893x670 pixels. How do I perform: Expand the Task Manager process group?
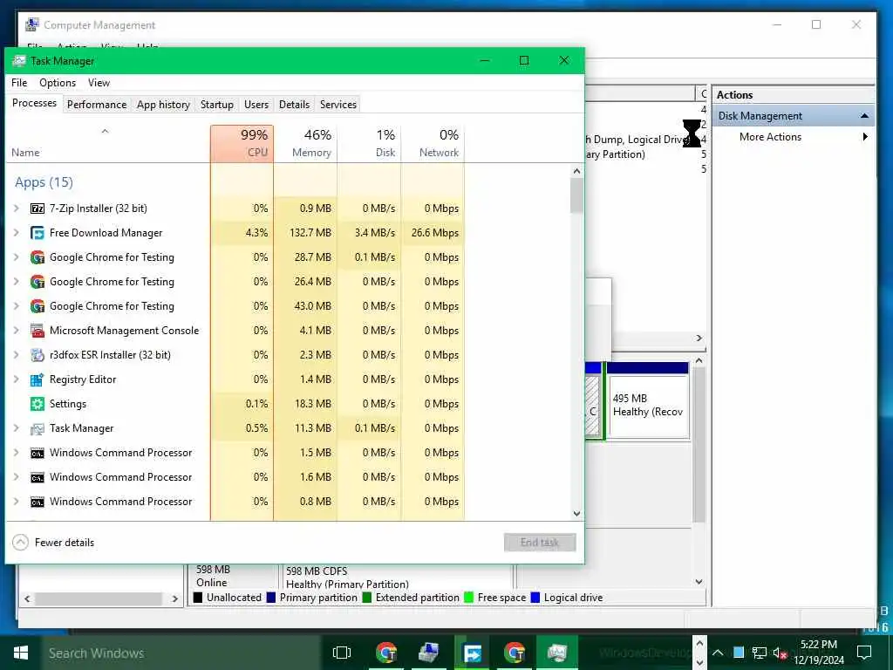pyautogui.click(x=17, y=428)
